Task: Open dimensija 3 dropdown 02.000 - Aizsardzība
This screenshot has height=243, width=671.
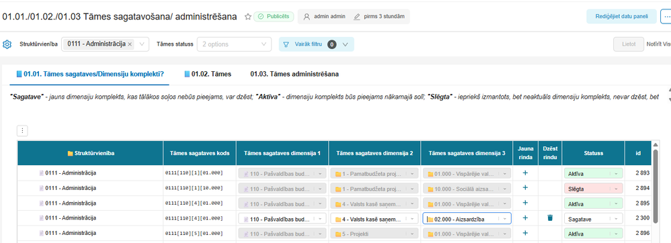Action: [467, 218]
